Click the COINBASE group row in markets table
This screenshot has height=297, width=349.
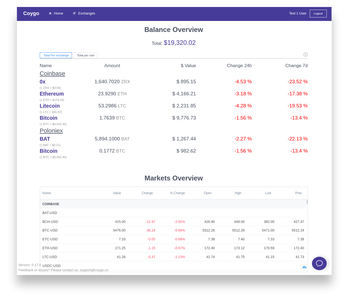pyautogui.click(x=173, y=204)
